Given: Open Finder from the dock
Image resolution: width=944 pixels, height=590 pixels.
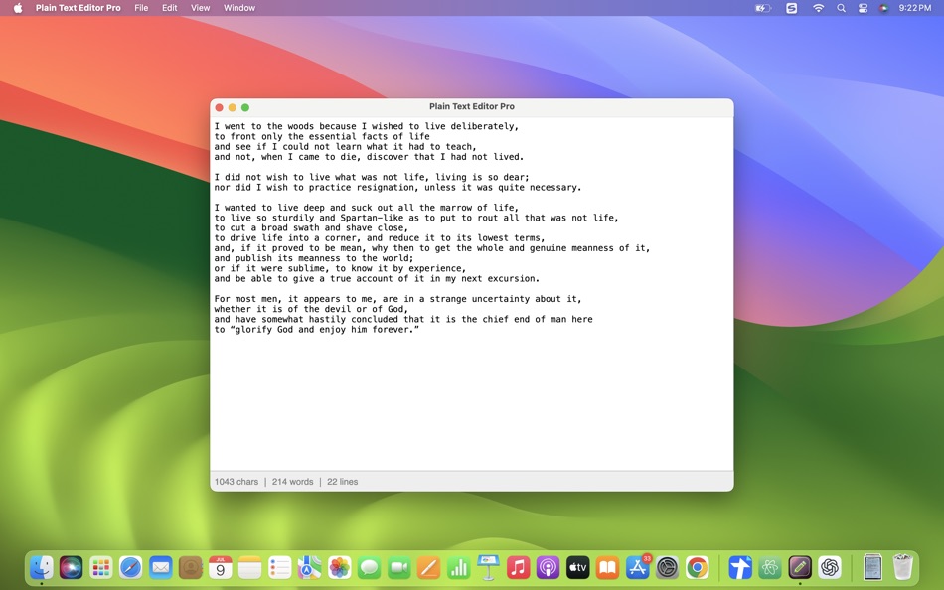Looking at the screenshot, I should click(x=41, y=567).
